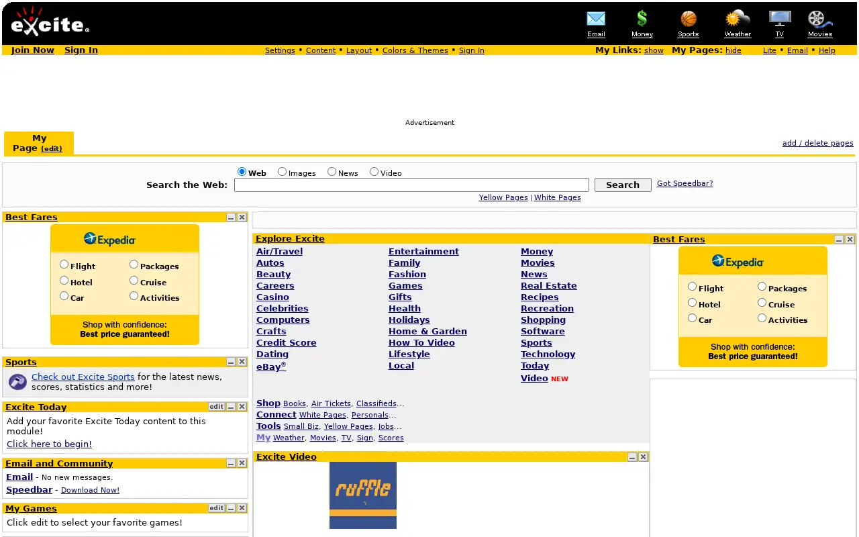
Task: Close the Email and Community module
Action: [242, 463]
